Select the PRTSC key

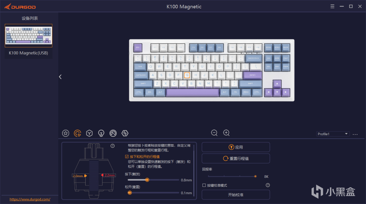[268, 48]
